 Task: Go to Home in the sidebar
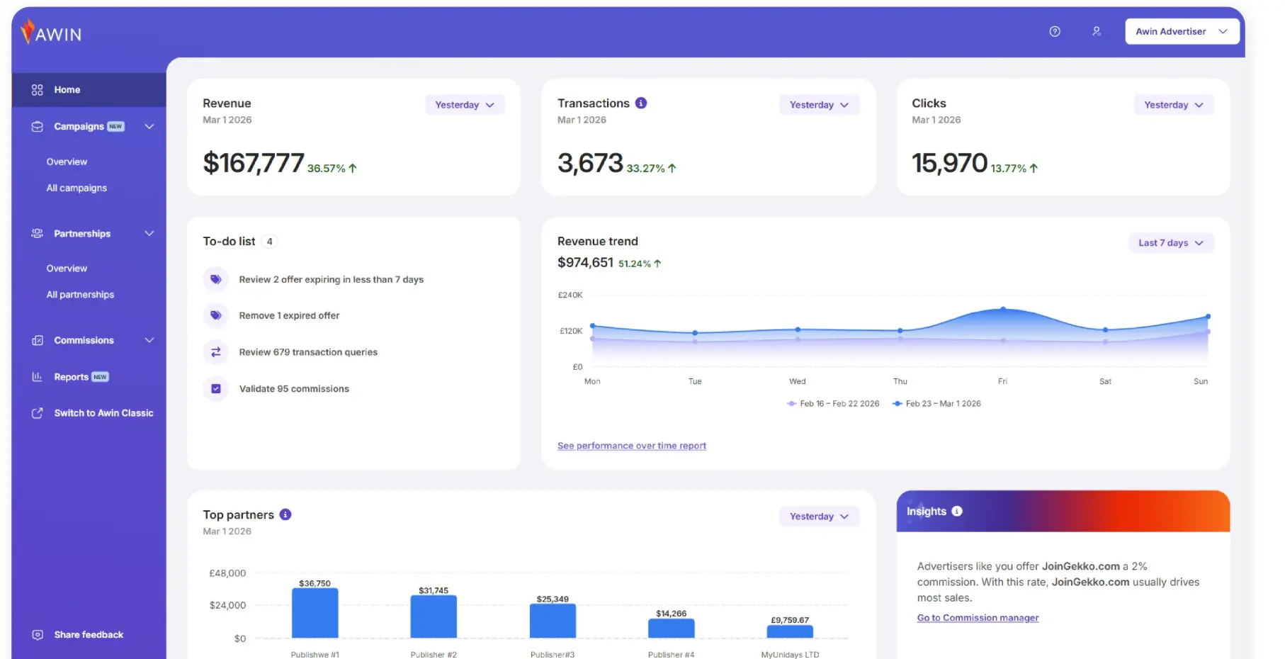[x=89, y=90]
